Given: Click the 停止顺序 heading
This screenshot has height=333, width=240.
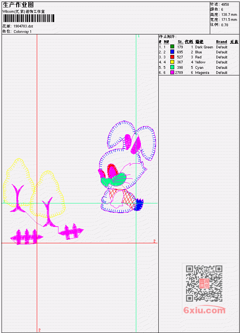Looking at the screenshot, I should point(168,36).
